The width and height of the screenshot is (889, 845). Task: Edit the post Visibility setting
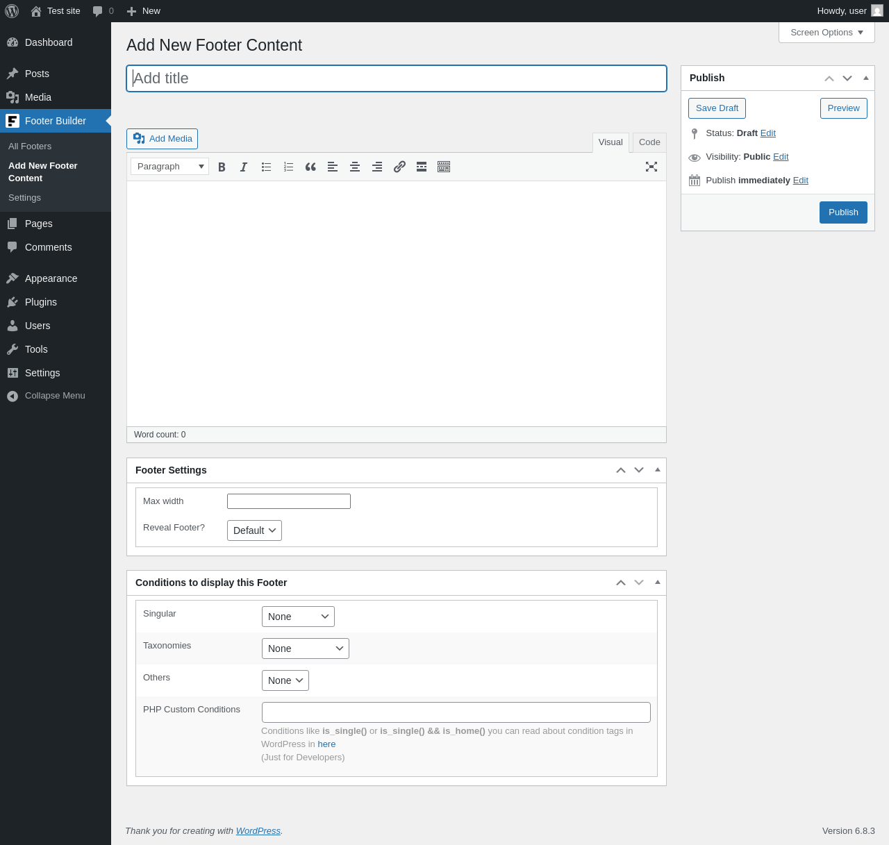click(x=781, y=157)
